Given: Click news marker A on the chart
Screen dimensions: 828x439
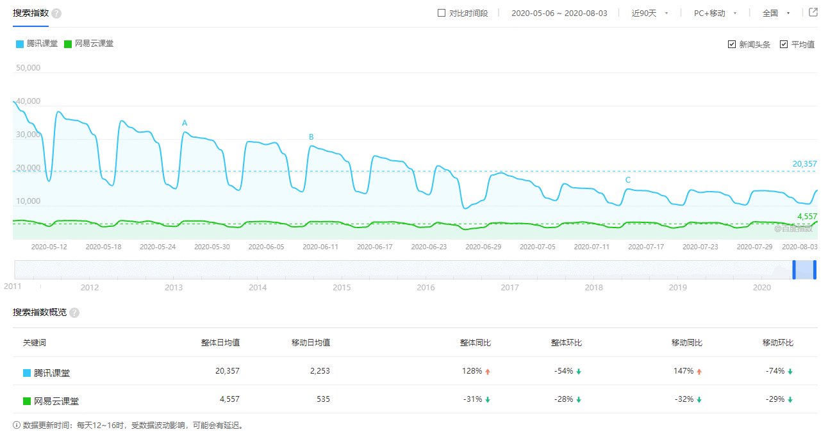Looking at the screenshot, I should 185,122.
